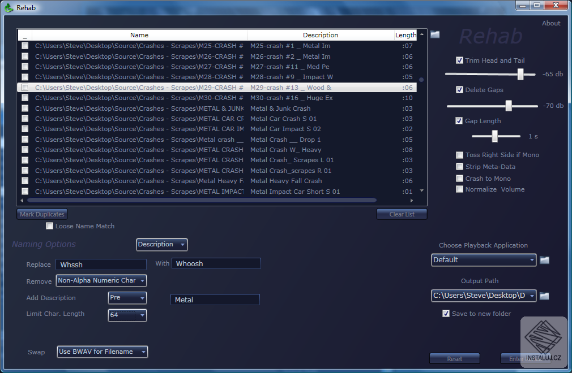Click the Mark Duplicates button
The height and width of the screenshot is (373, 572).
(x=42, y=214)
